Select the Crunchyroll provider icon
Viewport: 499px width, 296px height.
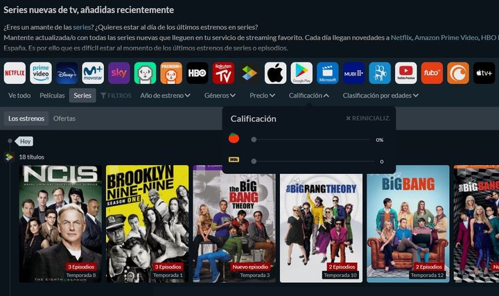pyautogui.click(x=458, y=73)
